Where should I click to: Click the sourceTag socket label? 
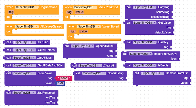pos(163,12)
